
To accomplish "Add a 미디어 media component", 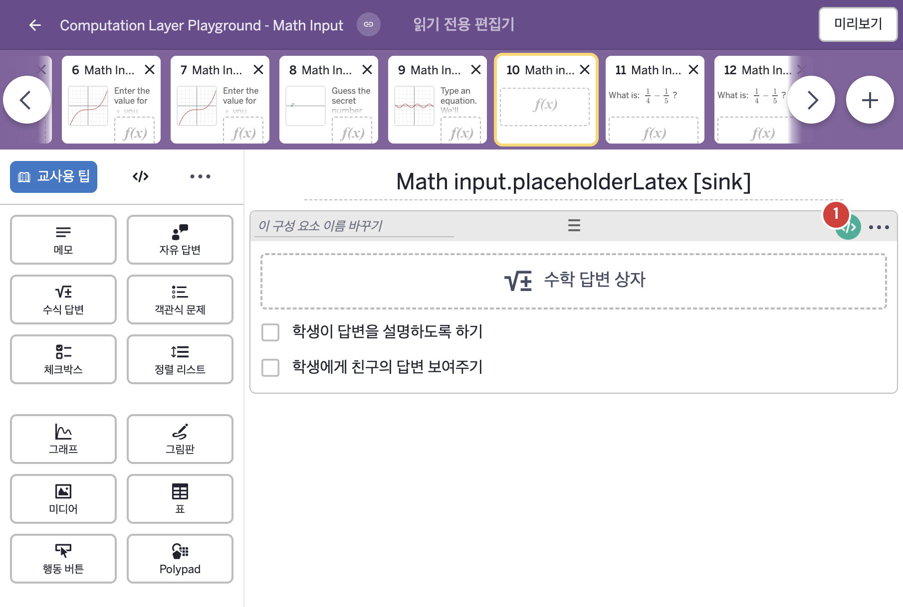I will 63,499.
